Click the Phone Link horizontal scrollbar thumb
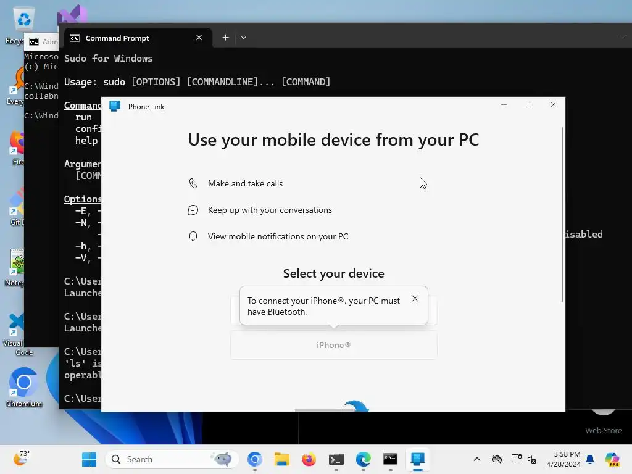632x474 pixels. [325, 410]
